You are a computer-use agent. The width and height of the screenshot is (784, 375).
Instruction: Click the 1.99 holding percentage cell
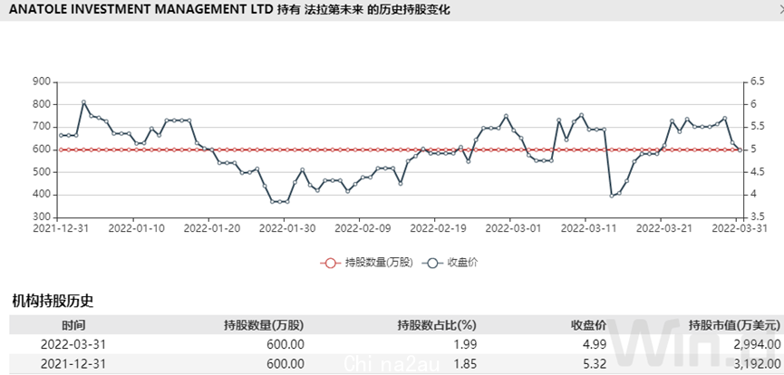click(466, 344)
